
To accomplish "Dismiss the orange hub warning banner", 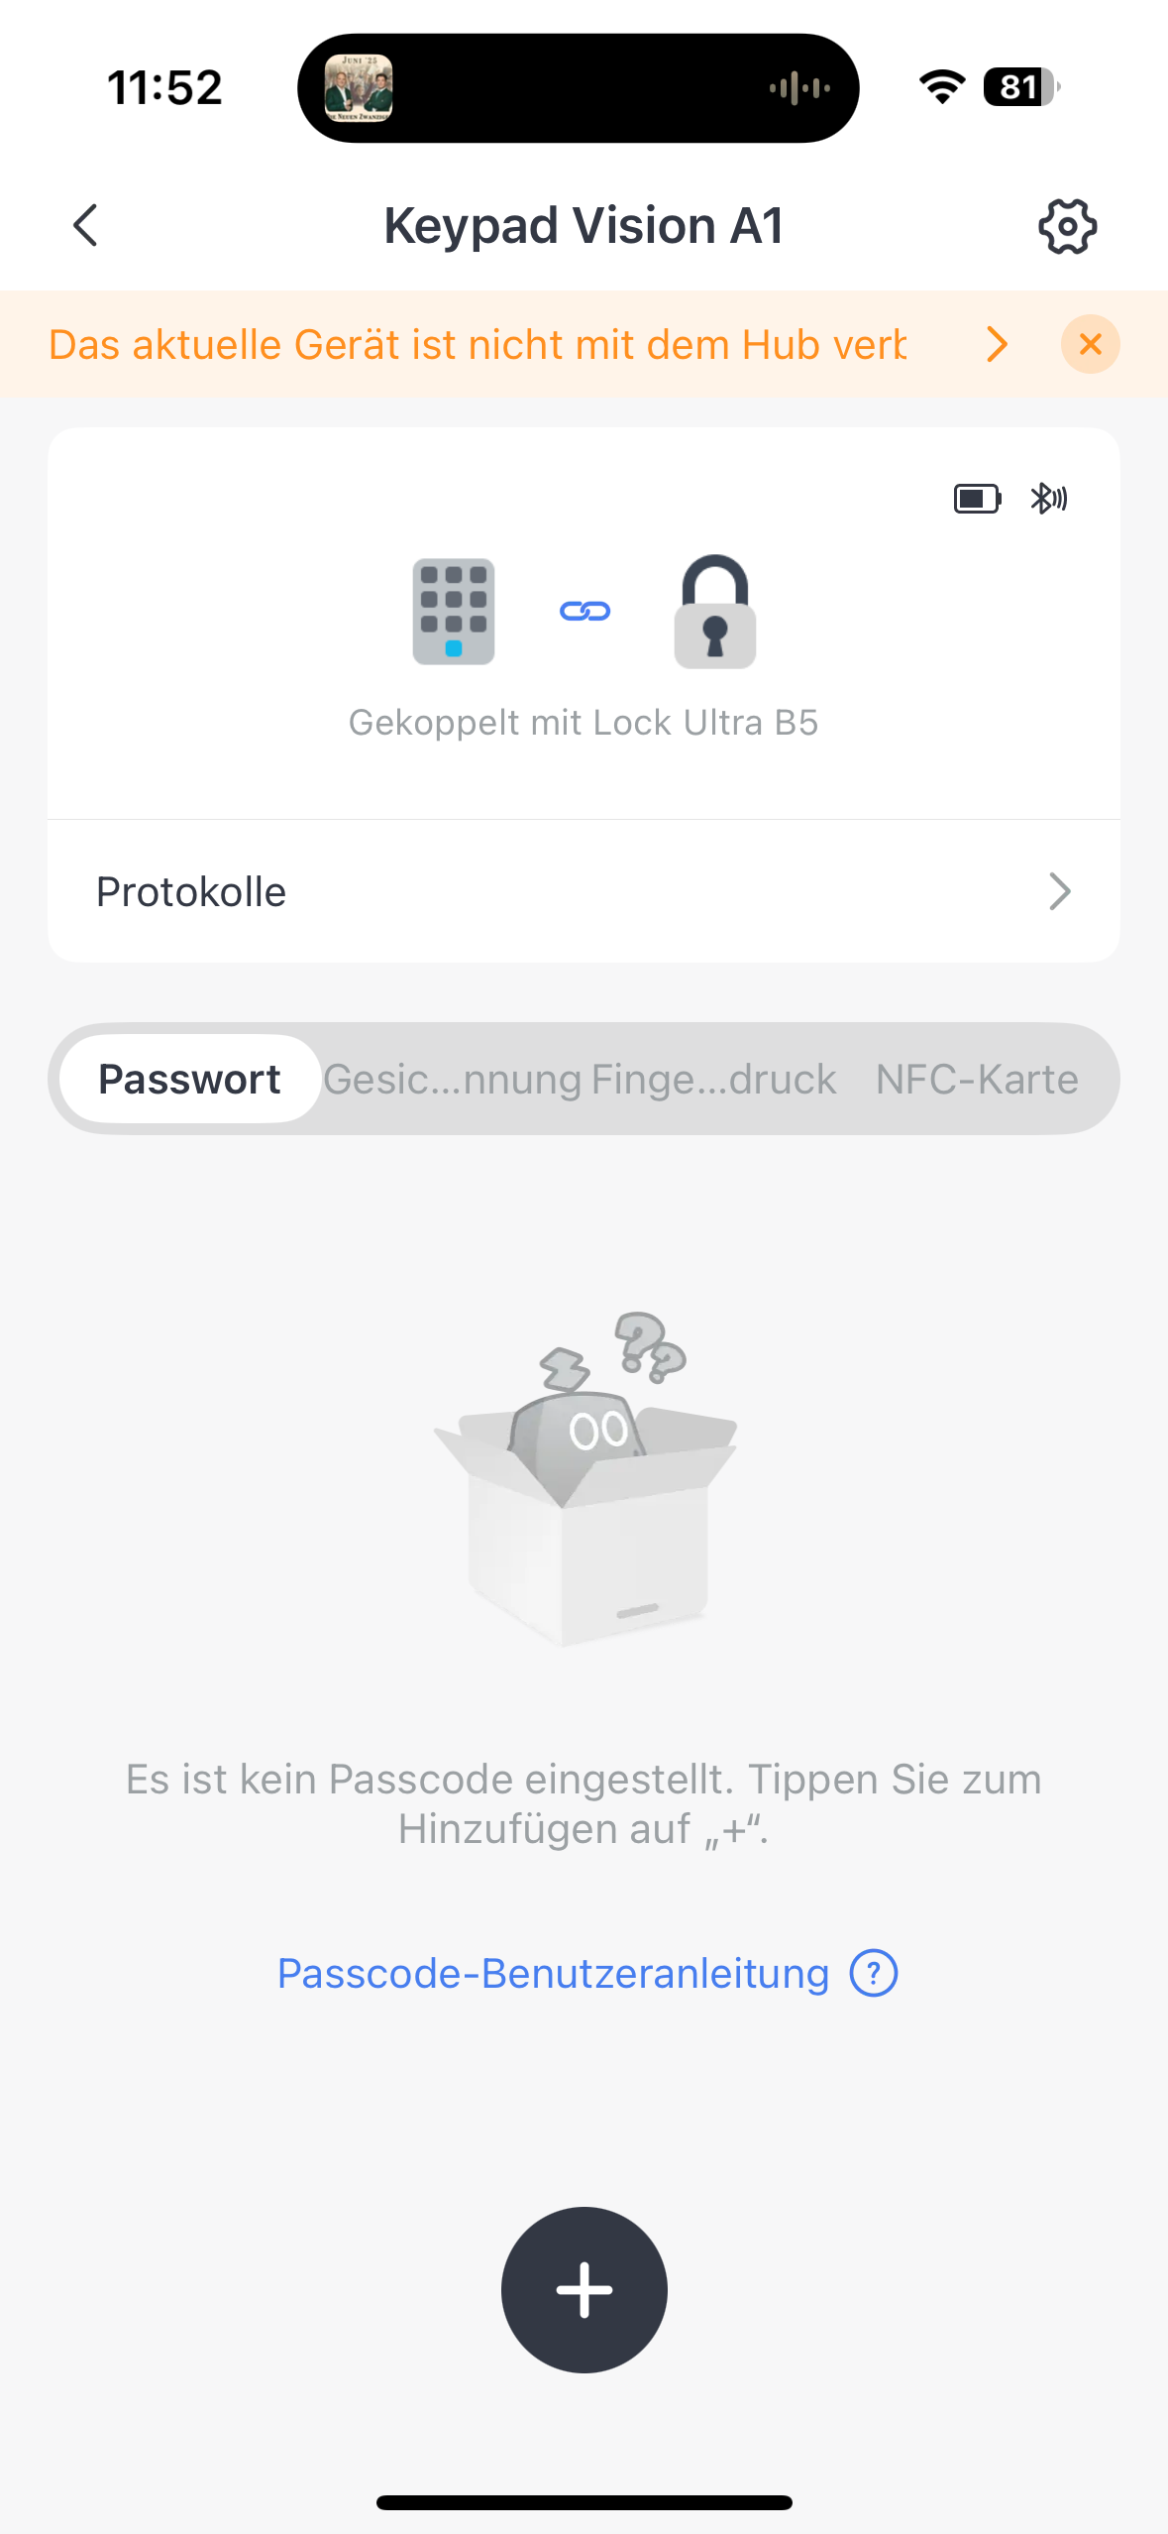I will coord(1090,344).
